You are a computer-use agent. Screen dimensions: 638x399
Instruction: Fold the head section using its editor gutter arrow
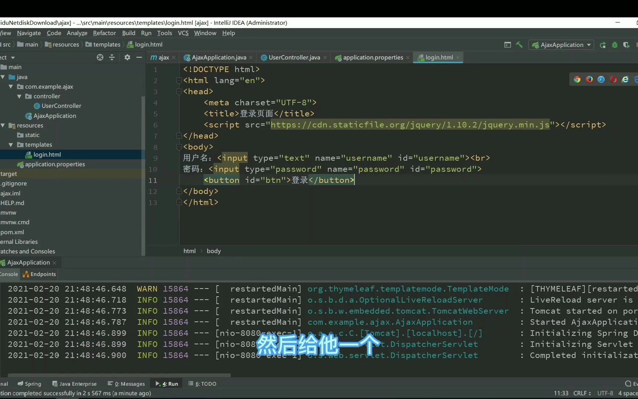(179, 92)
